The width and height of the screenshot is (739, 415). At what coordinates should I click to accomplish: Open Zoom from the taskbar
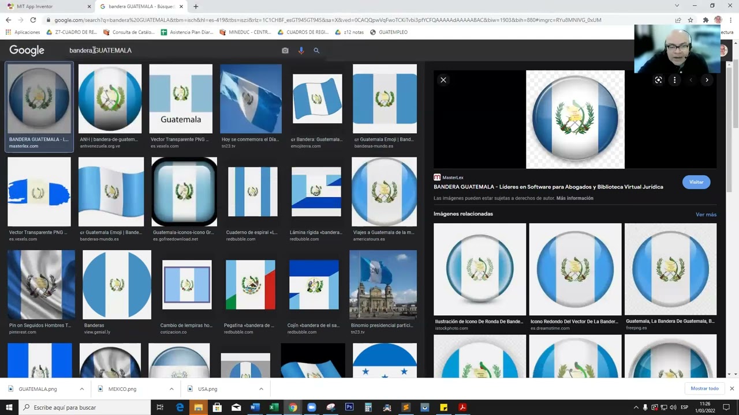click(312, 408)
